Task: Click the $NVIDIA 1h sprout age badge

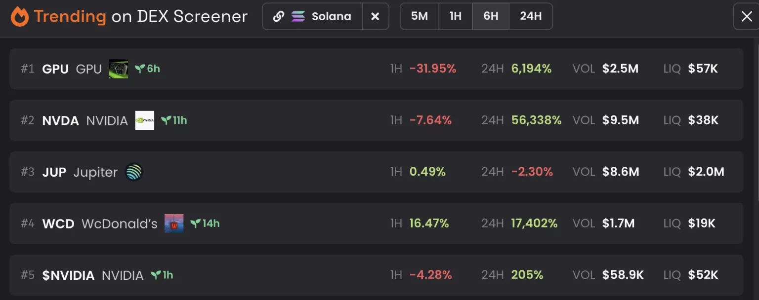Action: [162, 275]
